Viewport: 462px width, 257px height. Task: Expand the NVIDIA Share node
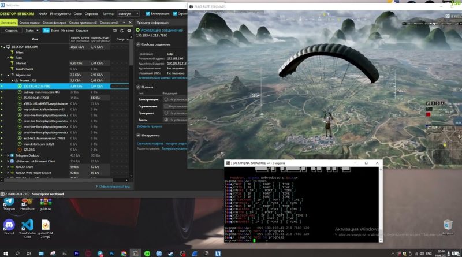pyautogui.click(x=8, y=167)
